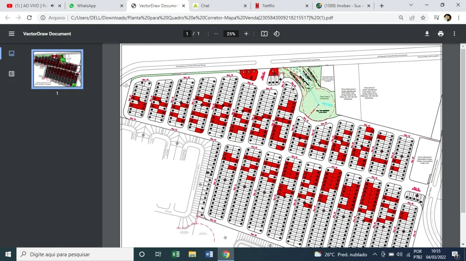The width and height of the screenshot is (466, 261).
Task: Close the WhatsApp tab
Action: pyautogui.click(x=122, y=6)
